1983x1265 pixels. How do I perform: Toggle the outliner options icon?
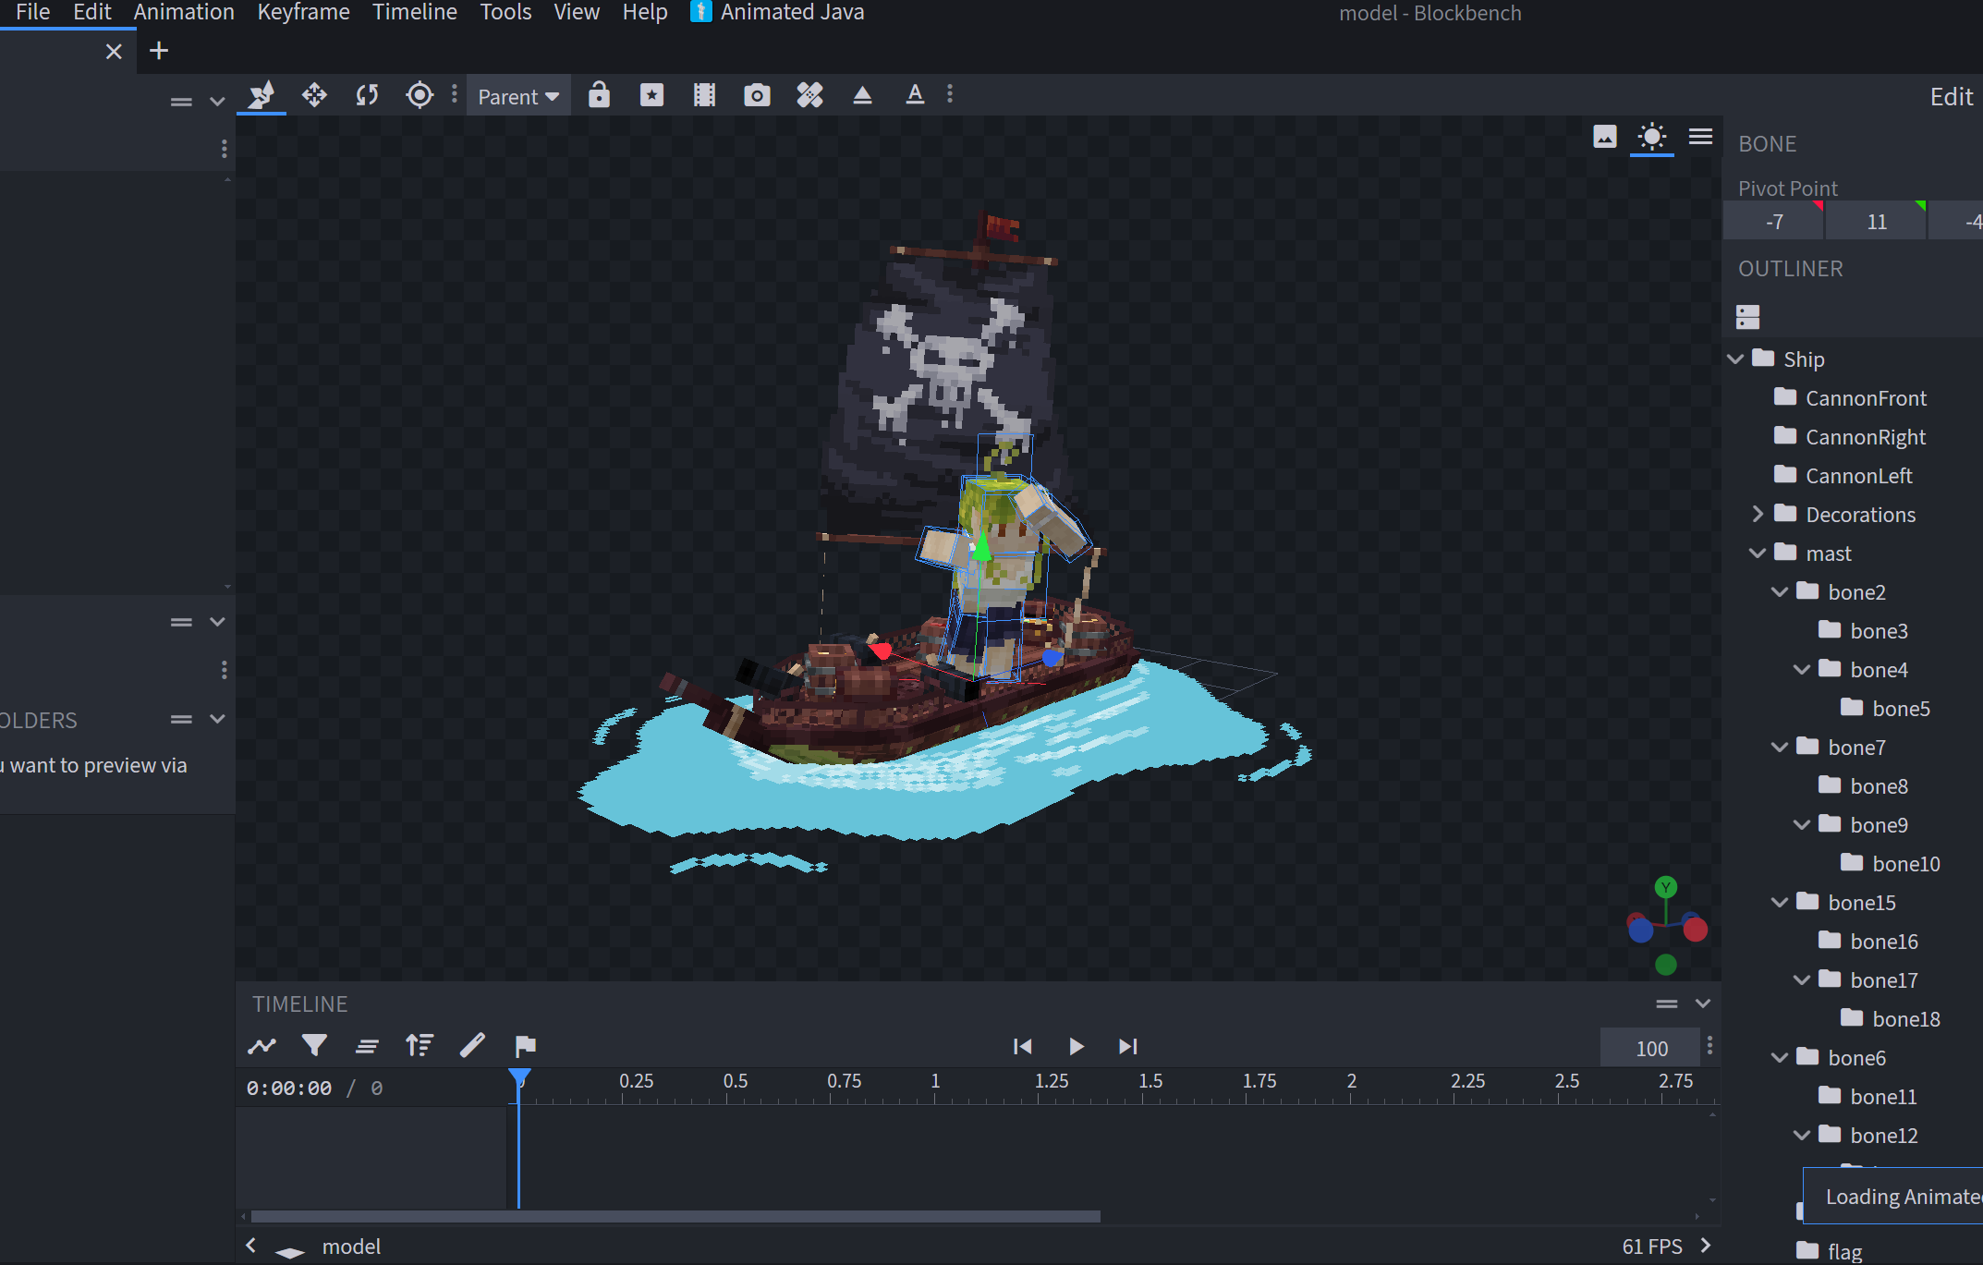click(x=1747, y=317)
